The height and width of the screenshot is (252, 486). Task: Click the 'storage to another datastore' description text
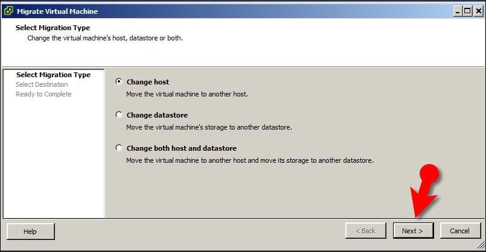click(x=209, y=127)
